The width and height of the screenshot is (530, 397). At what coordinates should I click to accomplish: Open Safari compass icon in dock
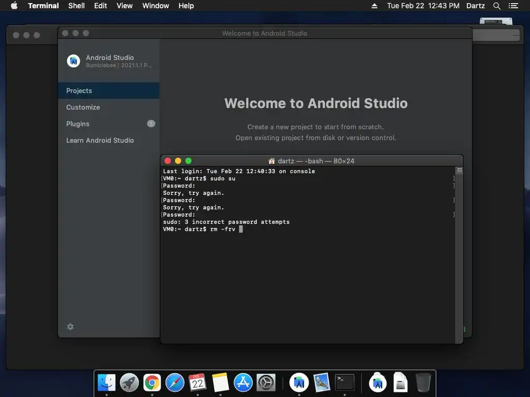pyautogui.click(x=175, y=383)
